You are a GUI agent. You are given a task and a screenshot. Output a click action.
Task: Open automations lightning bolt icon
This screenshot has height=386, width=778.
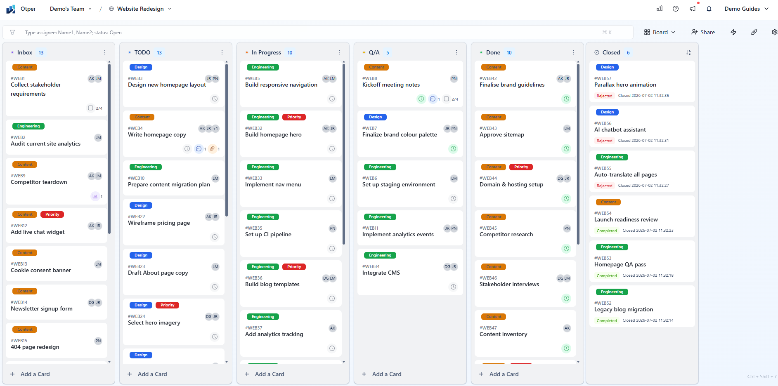click(733, 32)
